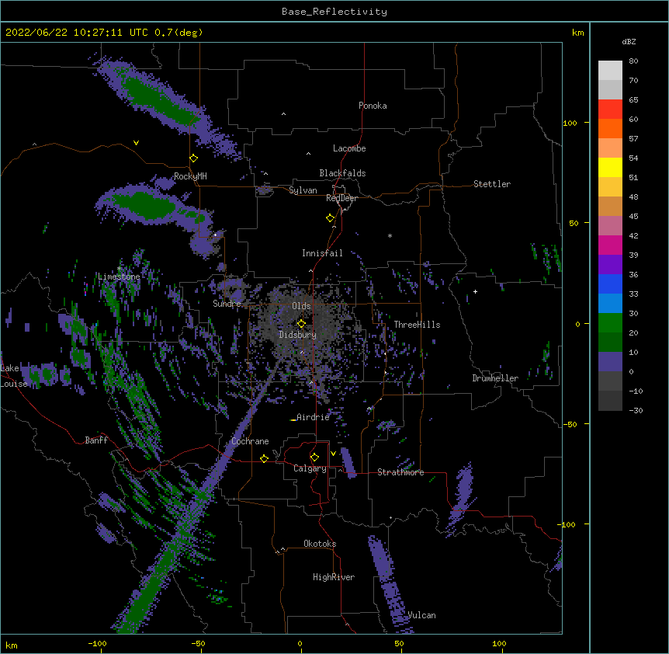Select the Olds label
669x654 pixels.
[x=301, y=306]
